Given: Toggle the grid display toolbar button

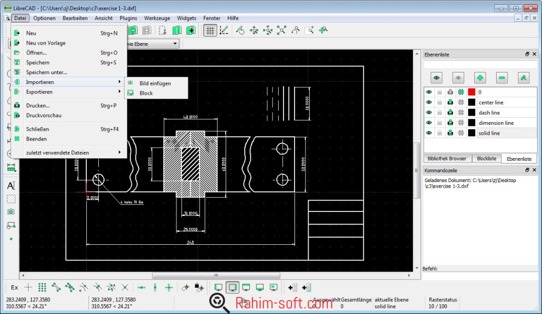Looking at the screenshot, I should (x=210, y=31).
